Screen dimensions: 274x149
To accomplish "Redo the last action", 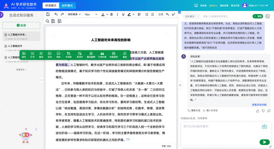I will tap(62, 14).
